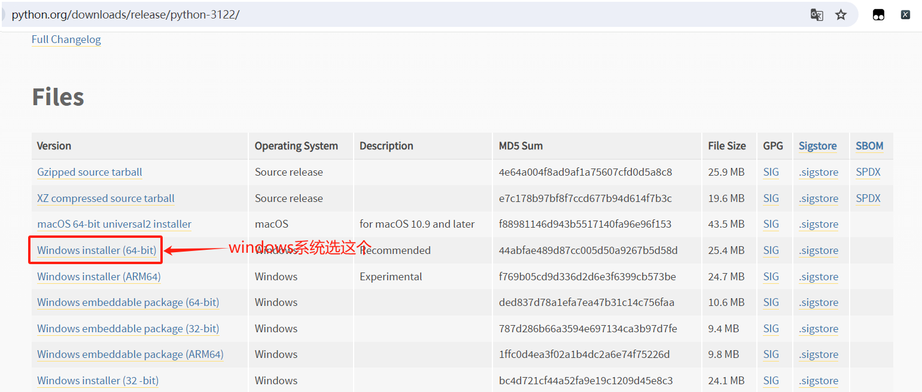Open .sigstore link for macOS installer row
The image size is (922, 392).
pos(818,224)
